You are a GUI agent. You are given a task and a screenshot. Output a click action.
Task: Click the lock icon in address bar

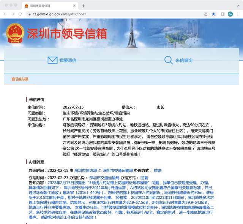point(30,14)
